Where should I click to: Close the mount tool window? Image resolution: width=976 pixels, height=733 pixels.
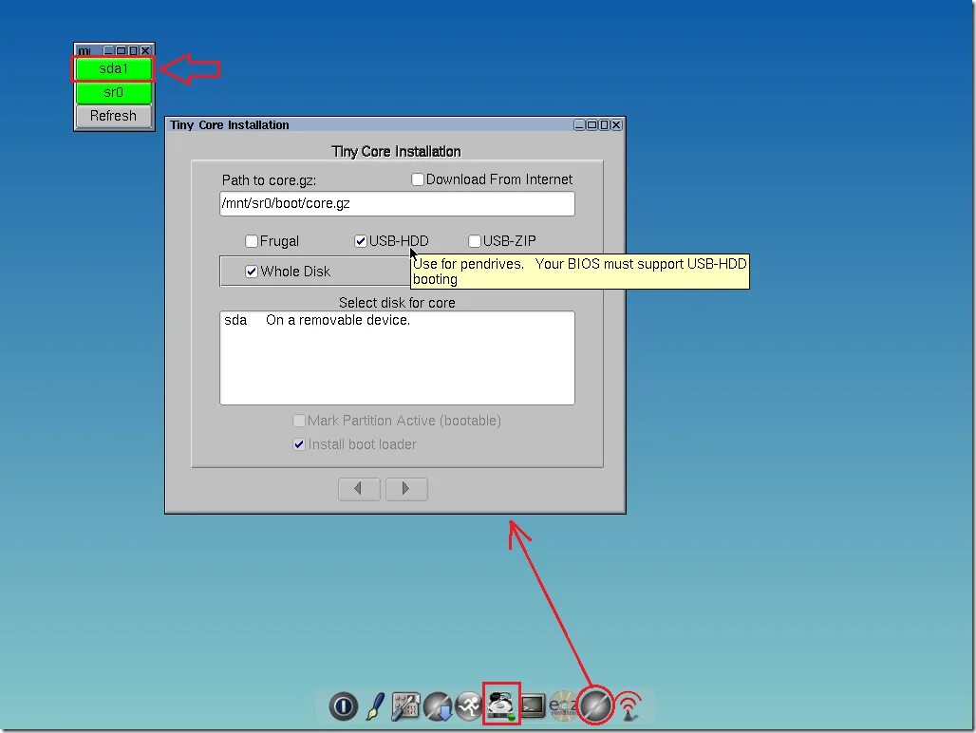pos(145,50)
